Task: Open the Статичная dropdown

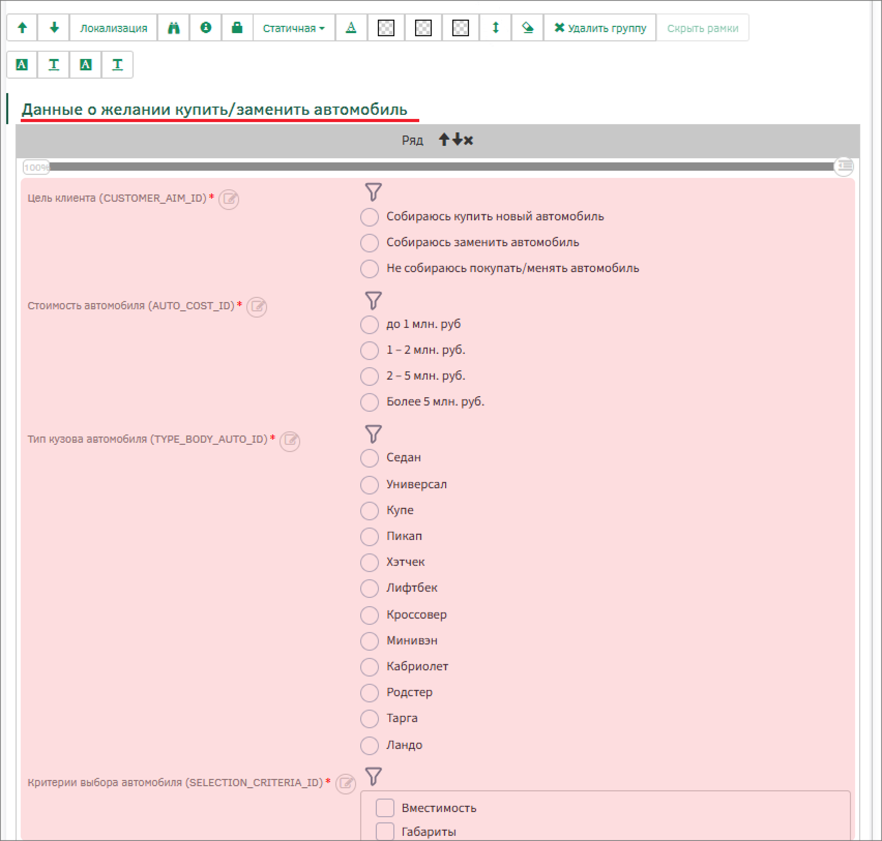Action: point(293,28)
